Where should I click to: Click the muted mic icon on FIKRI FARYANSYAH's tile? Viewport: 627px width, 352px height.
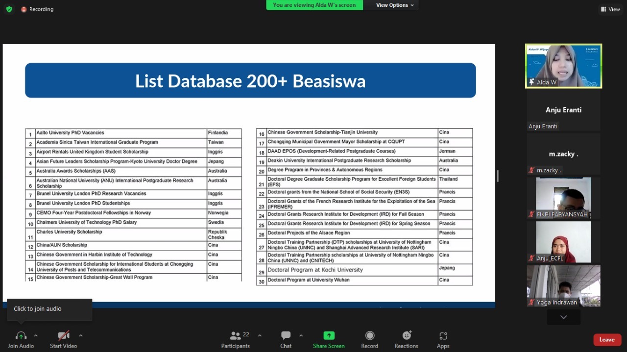[531, 214]
